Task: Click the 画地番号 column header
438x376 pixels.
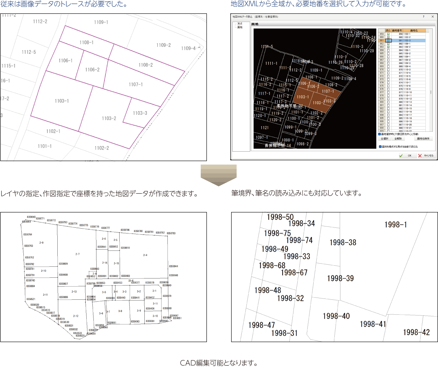Action: [397, 31]
